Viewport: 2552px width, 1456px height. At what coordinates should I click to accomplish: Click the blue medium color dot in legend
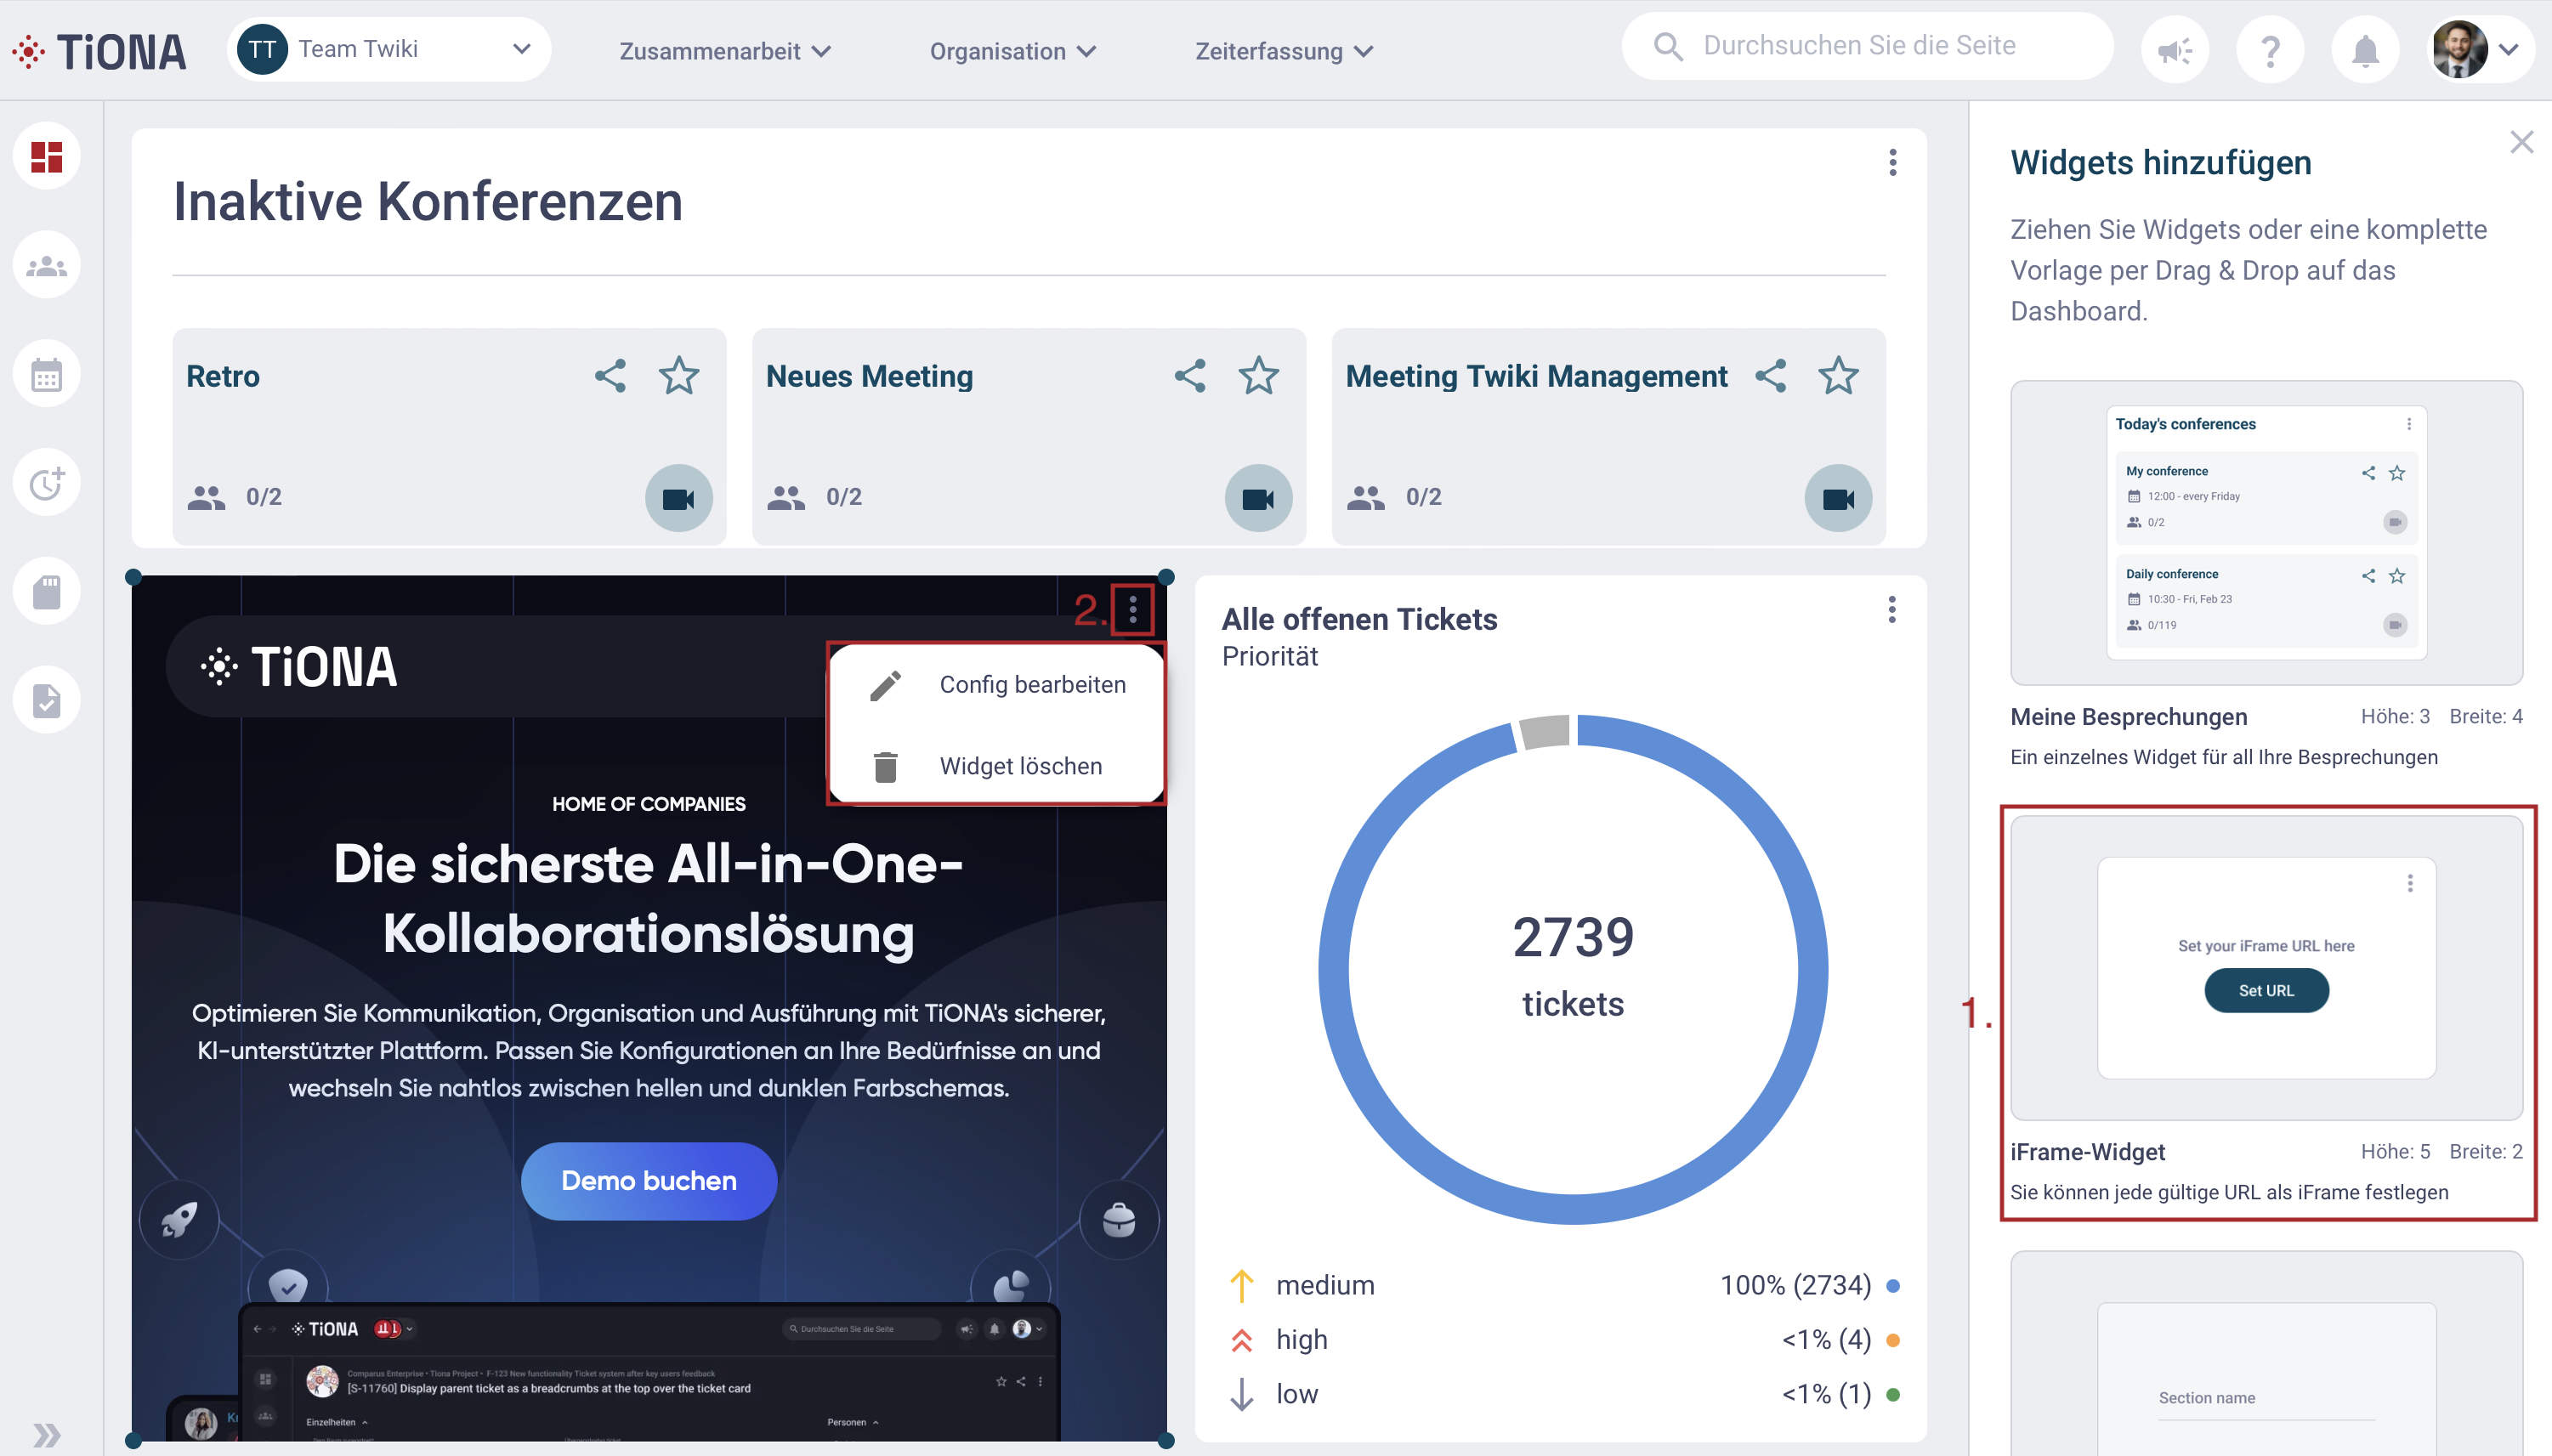pyautogui.click(x=1892, y=1286)
